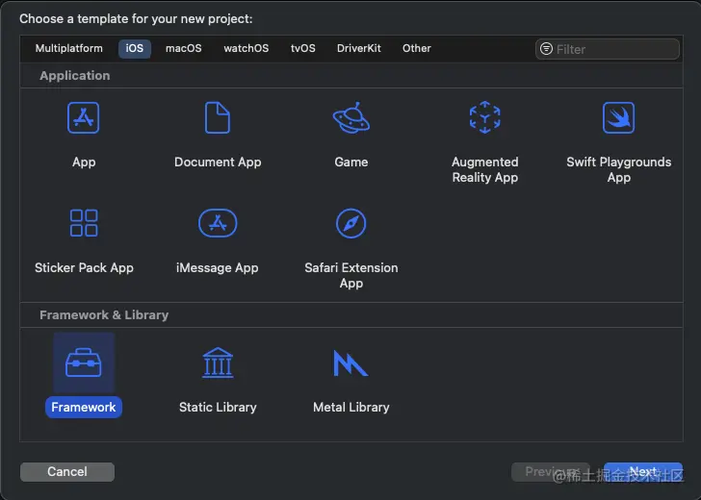Pick the iMessage App bubble icon
701x500 pixels.
click(218, 223)
